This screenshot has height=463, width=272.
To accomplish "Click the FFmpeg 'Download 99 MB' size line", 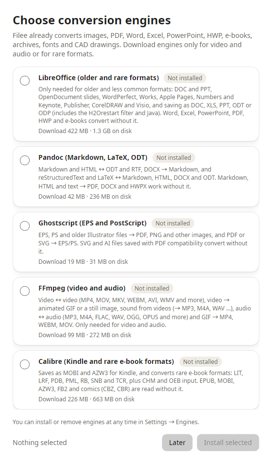I will 85,335.
